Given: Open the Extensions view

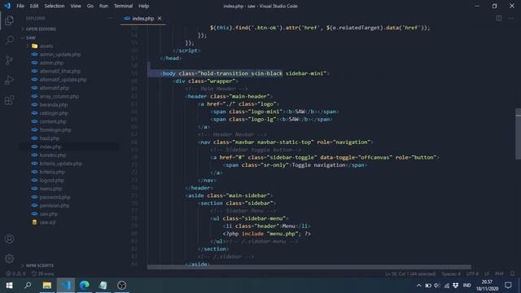Looking at the screenshot, I should (9, 100).
